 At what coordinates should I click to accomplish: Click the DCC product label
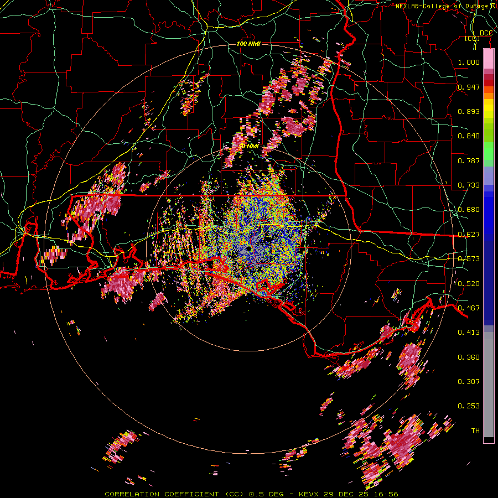(486, 33)
